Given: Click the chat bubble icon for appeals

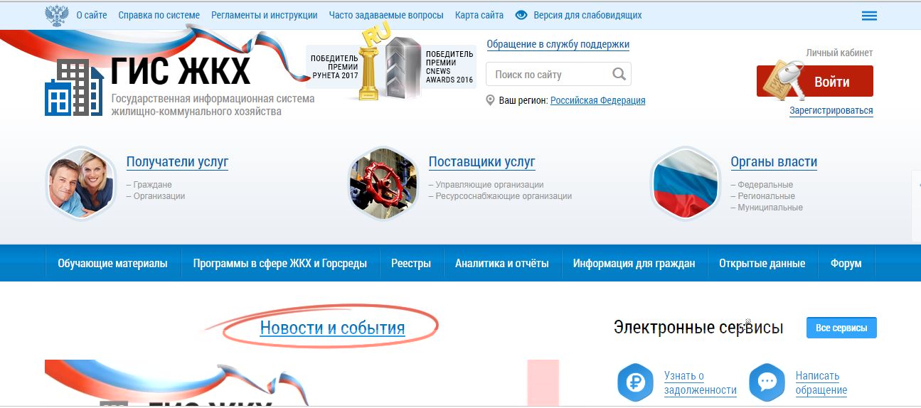Looking at the screenshot, I should [767, 382].
